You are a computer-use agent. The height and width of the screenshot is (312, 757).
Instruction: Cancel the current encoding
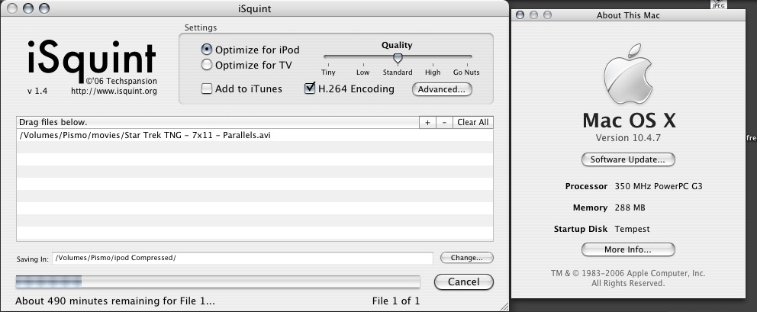463,282
